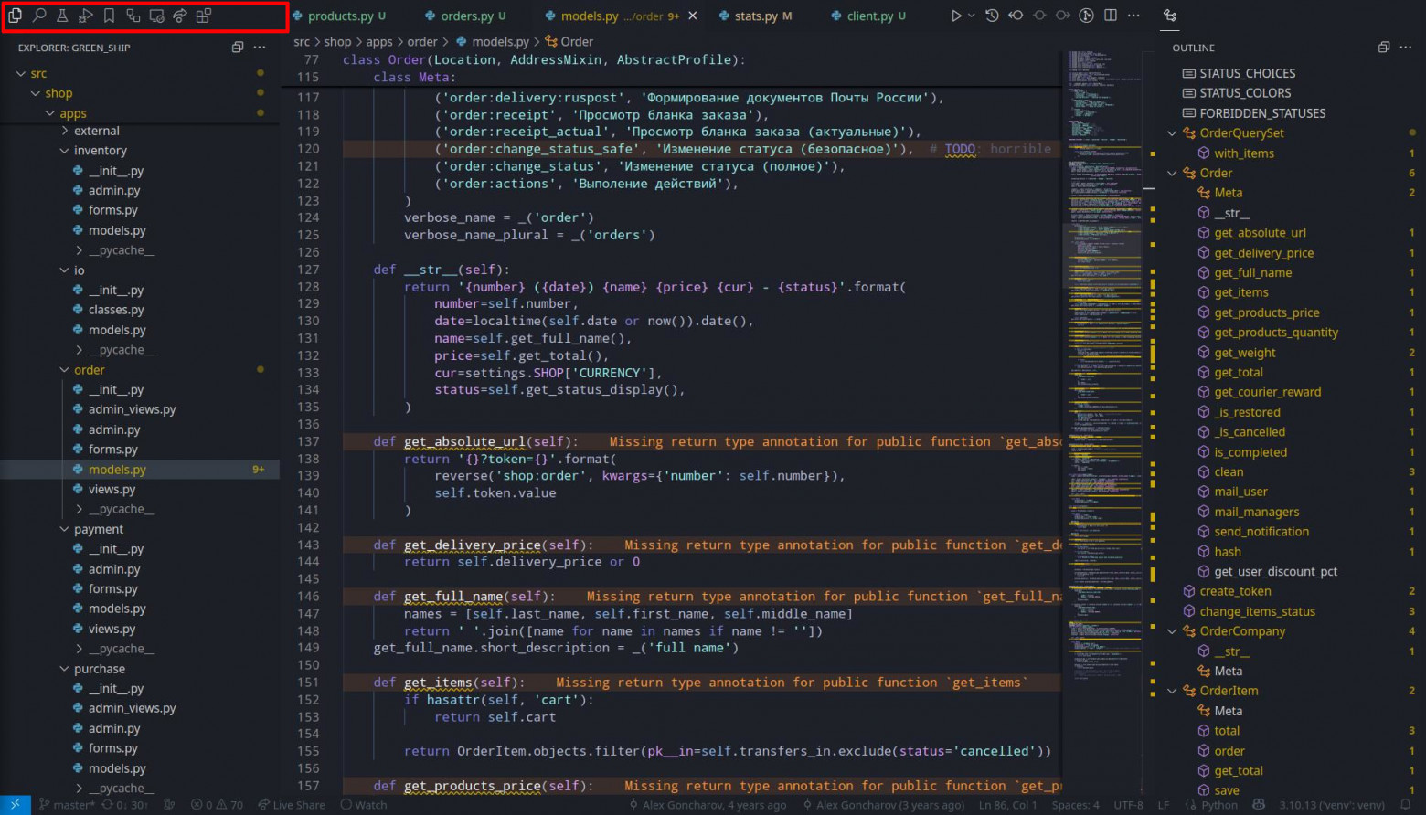
Task: Open the Run and Debug view
Action: [x=85, y=16]
